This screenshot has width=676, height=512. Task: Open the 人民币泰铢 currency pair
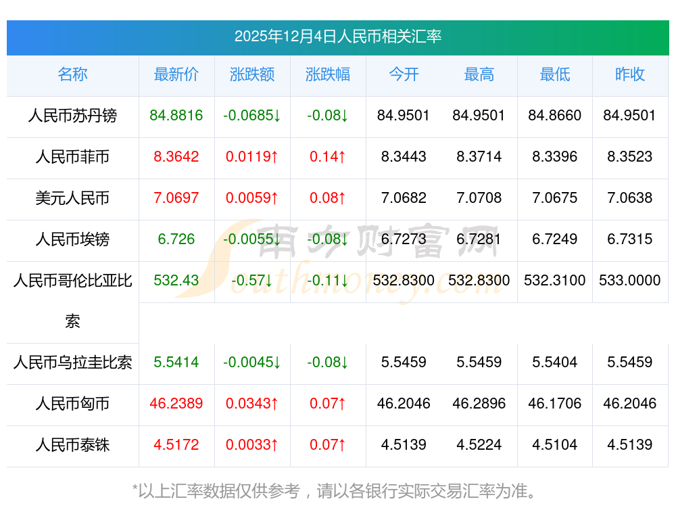coord(72,445)
